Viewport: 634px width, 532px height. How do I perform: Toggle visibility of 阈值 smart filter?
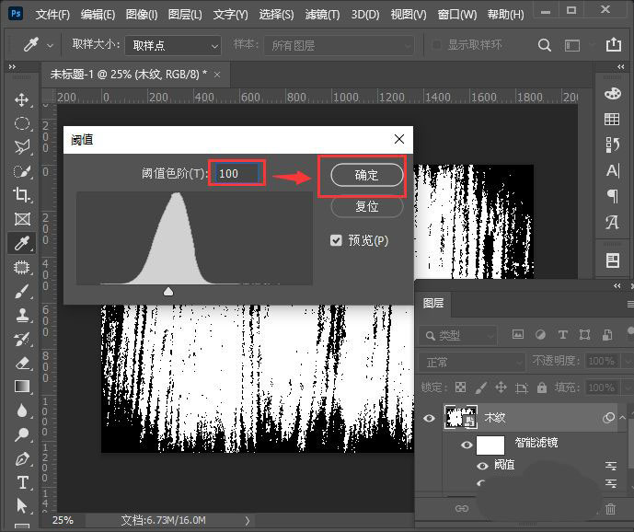[482, 466]
